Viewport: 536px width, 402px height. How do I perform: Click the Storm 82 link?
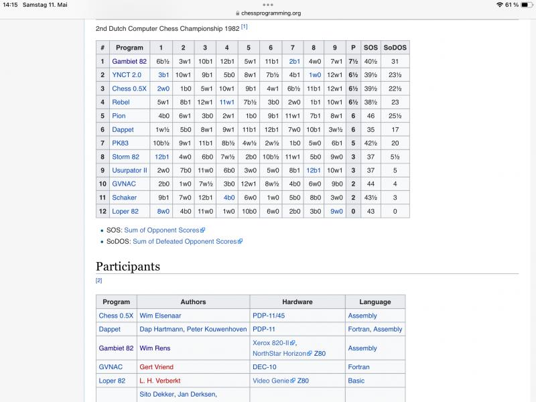click(x=125, y=157)
